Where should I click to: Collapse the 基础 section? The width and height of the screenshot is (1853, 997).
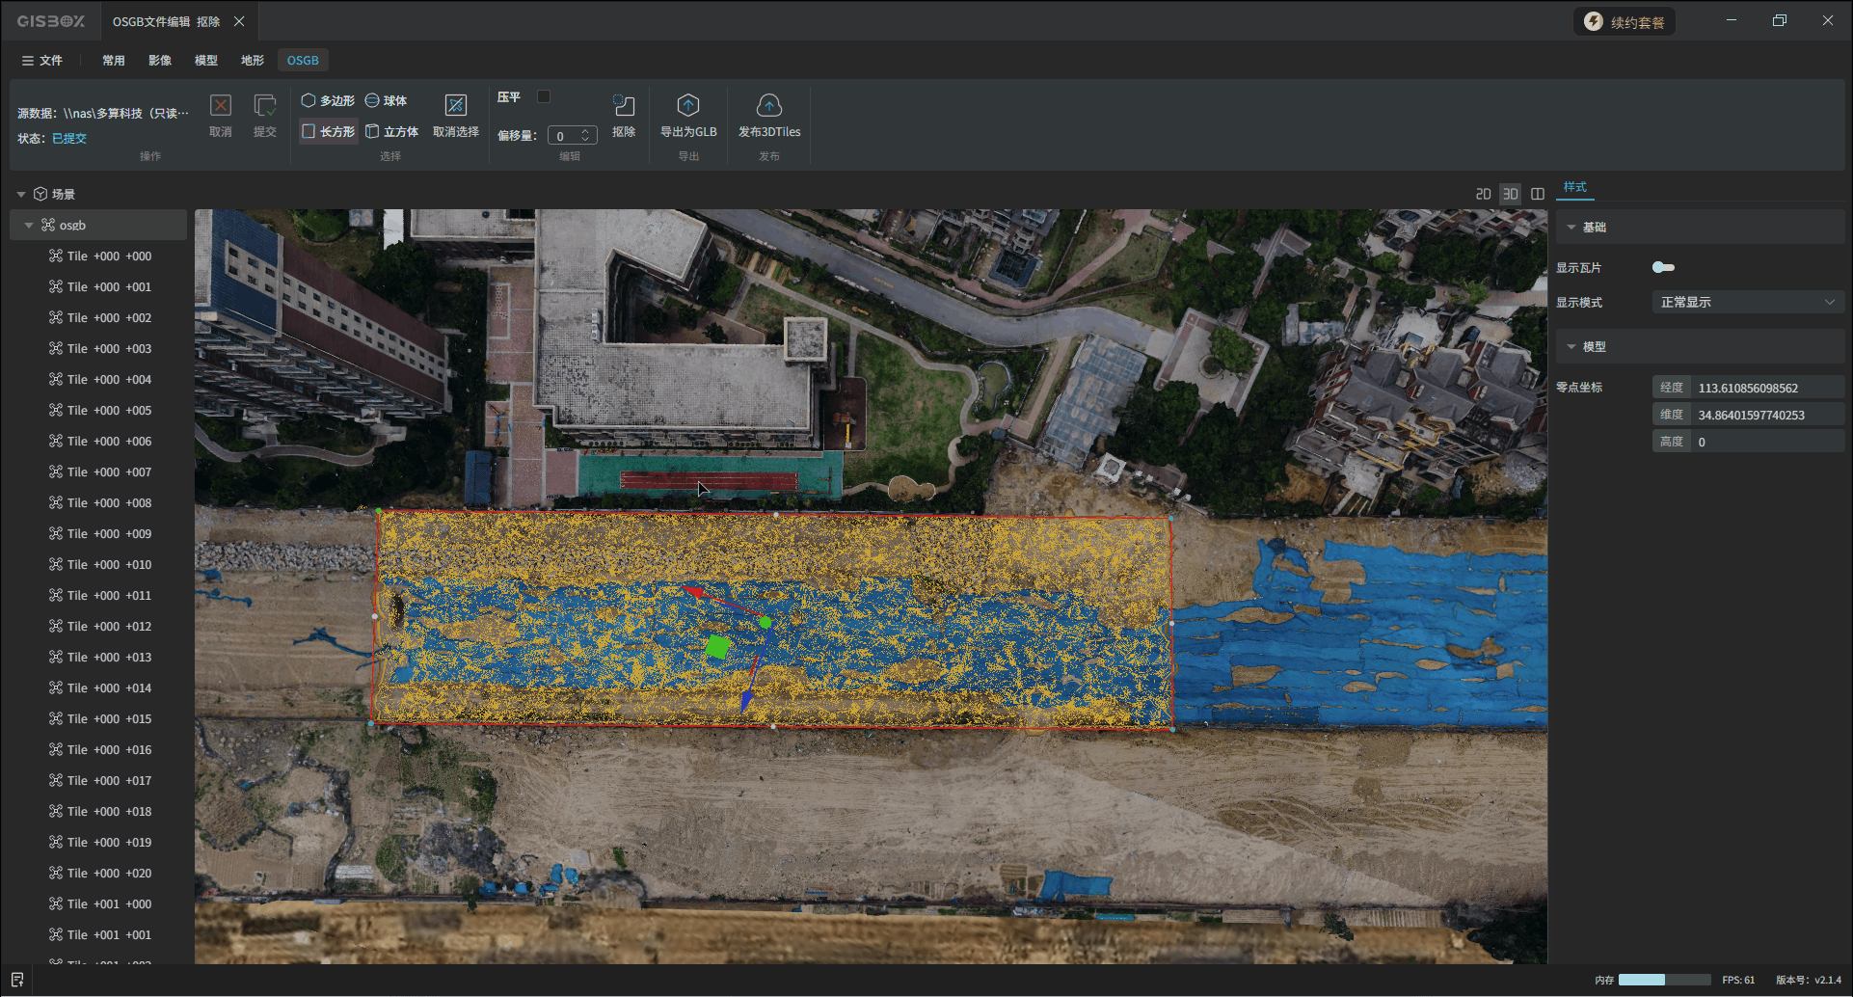click(1571, 227)
